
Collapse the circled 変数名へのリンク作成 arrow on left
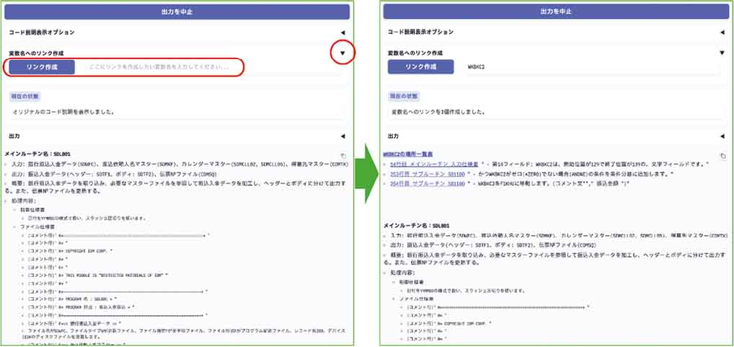[x=343, y=53]
